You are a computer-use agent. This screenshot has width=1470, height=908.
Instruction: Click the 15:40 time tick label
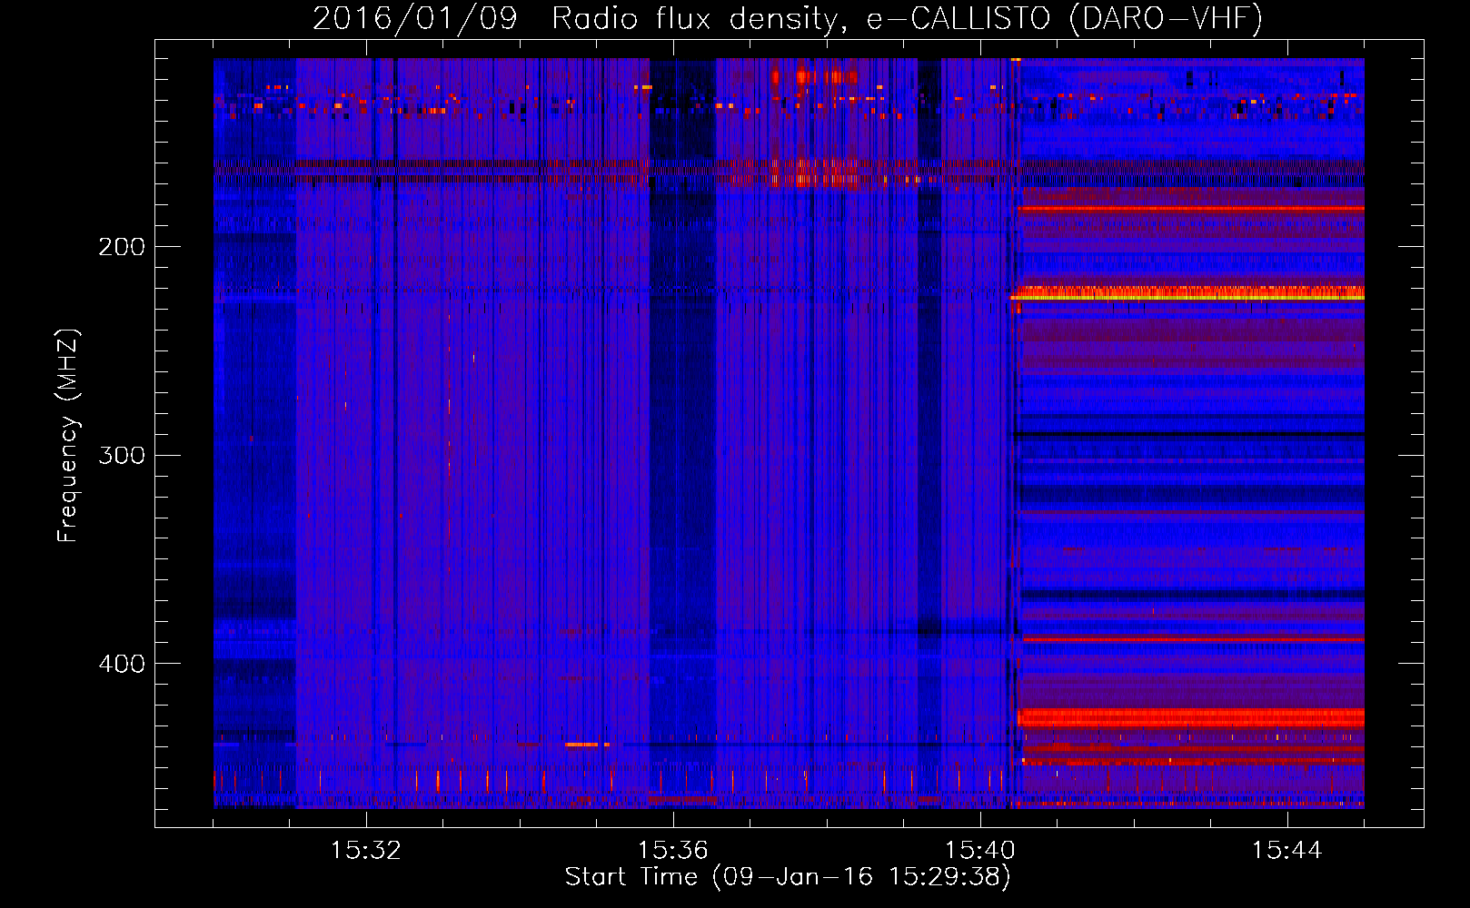(x=980, y=851)
